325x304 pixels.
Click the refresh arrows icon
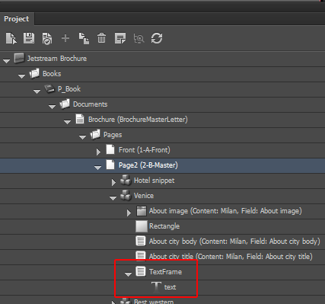point(157,38)
